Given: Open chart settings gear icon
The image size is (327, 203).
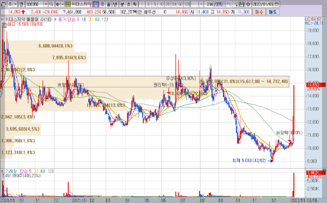Looking at the screenshot, I should coord(248,4).
